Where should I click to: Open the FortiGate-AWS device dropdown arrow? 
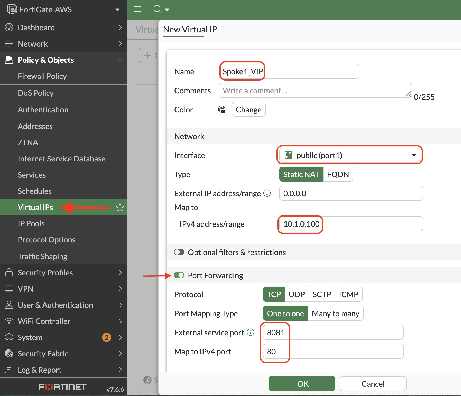tap(117, 10)
